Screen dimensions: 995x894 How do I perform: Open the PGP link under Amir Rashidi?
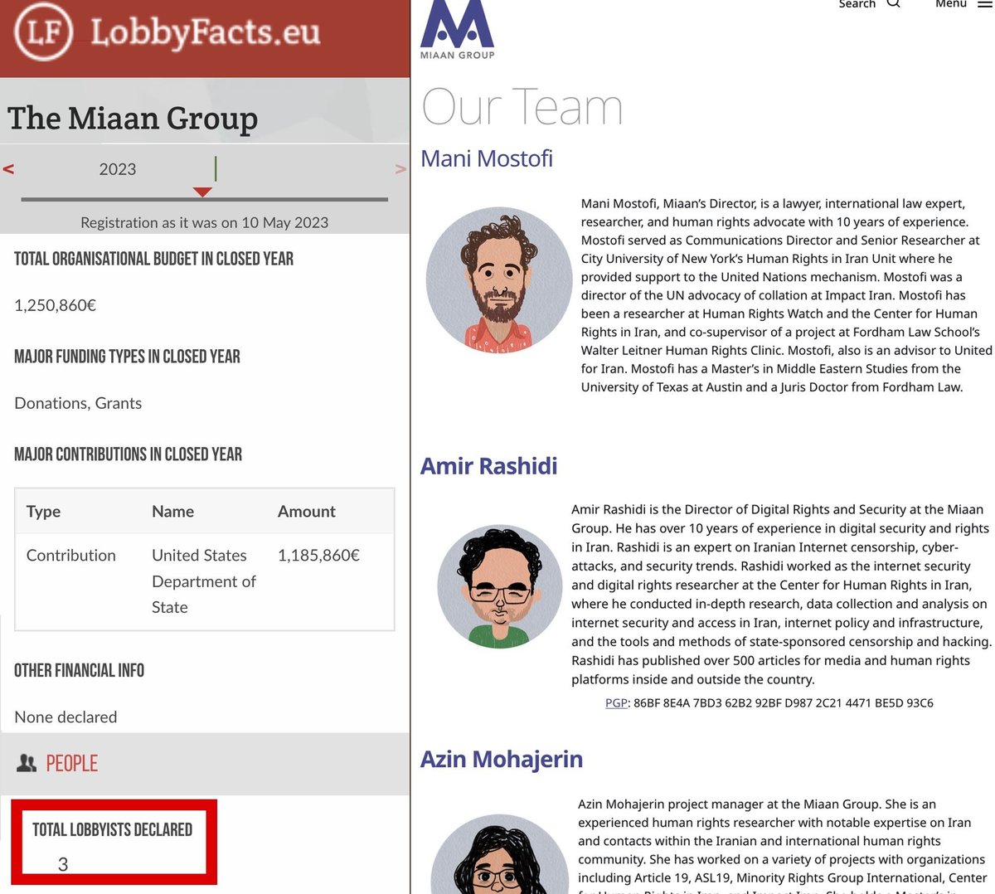(x=616, y=702)
